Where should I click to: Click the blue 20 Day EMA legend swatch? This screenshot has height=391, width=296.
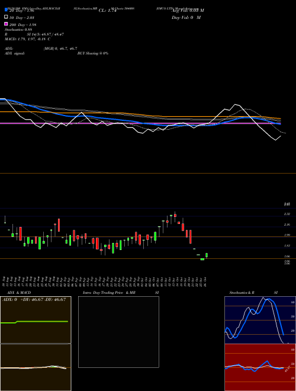click(6, 10)
